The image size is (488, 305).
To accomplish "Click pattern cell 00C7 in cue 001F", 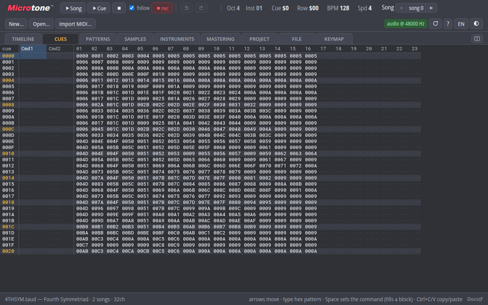I will [82, 245].
